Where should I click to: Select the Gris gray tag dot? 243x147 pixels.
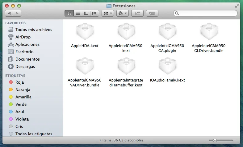(11, 126)
